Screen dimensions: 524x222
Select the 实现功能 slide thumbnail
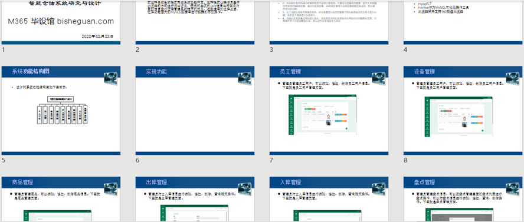coord(195,111)
